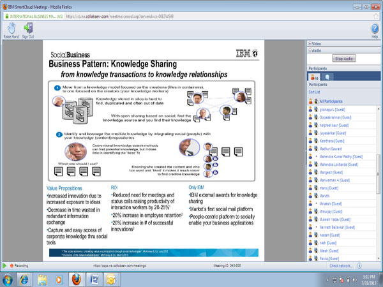Click person icon beside Maruthi
This screenshot has height=287, width=383.
coord(310,196)
